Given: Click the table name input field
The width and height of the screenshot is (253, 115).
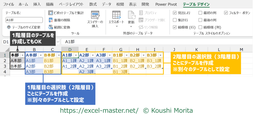Looking at the screenshot, I should coord(24,20).
